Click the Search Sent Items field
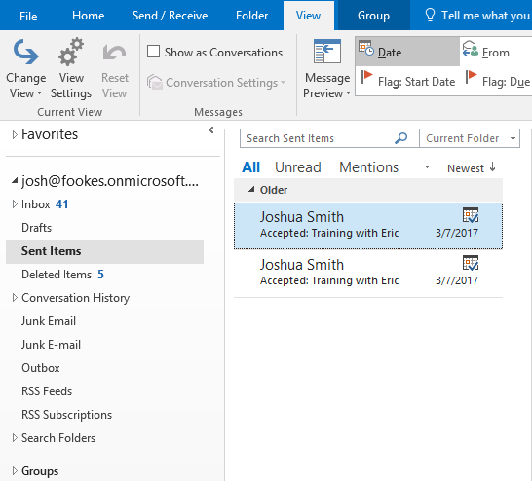 point(319,138)
